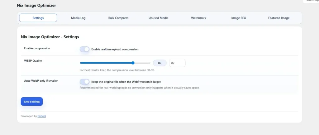Click in the WEBP Quality number input field
319x135 pixels.
177,63
